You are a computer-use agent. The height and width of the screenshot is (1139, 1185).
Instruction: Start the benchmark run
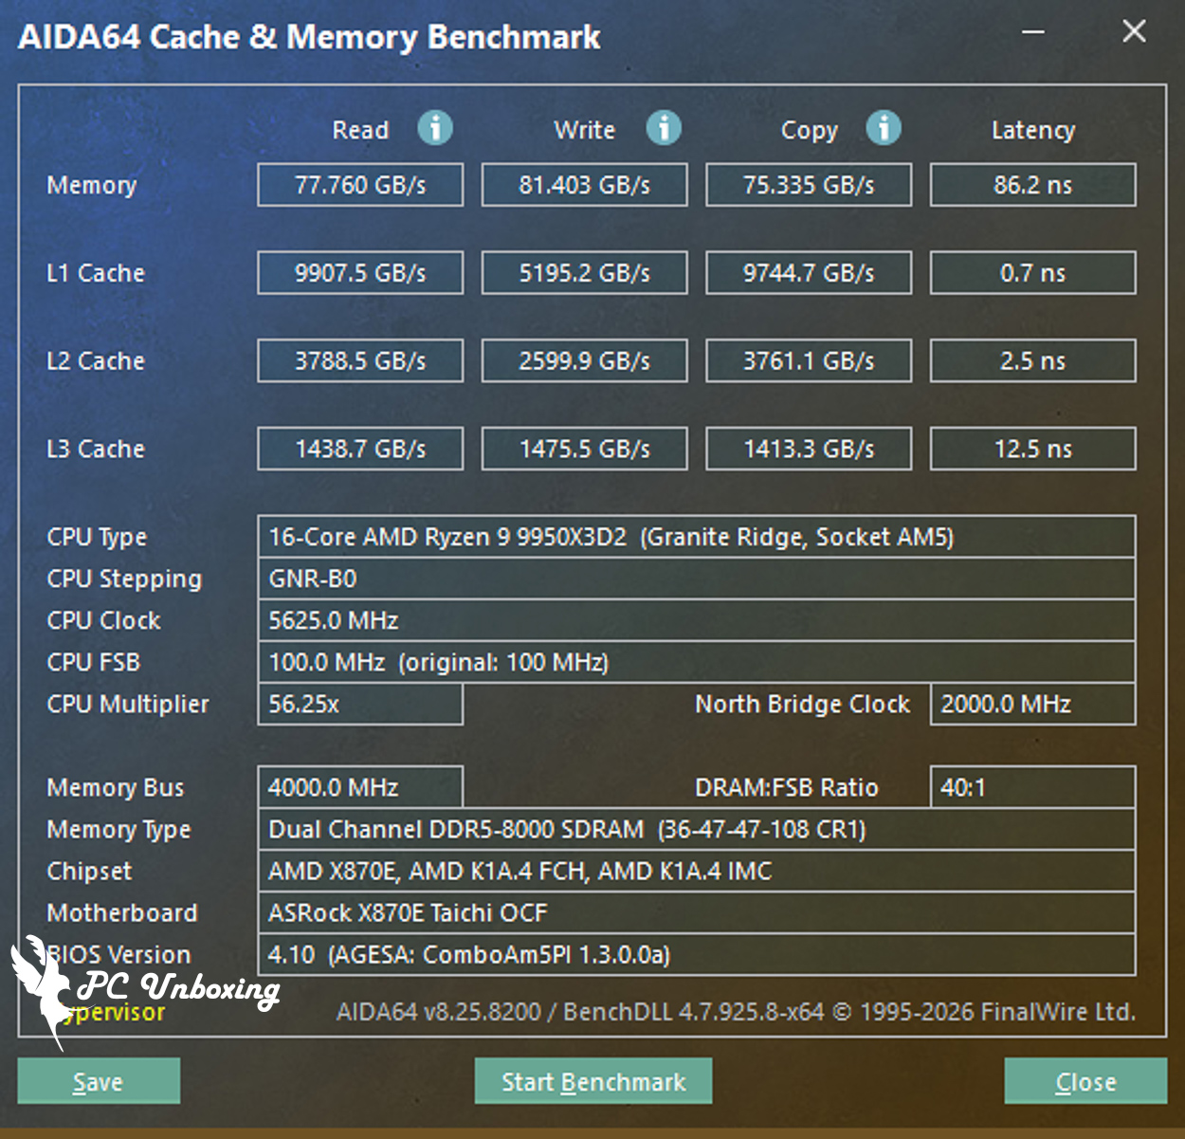593,1081
